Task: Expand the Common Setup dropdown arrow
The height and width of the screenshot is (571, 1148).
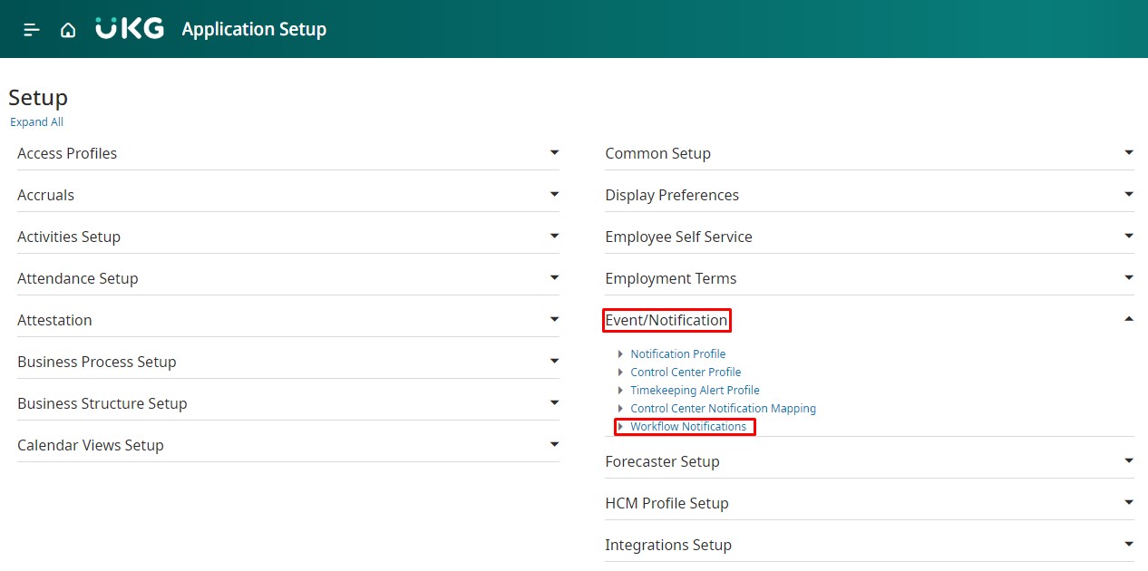Action: [x=1128, y=153]
